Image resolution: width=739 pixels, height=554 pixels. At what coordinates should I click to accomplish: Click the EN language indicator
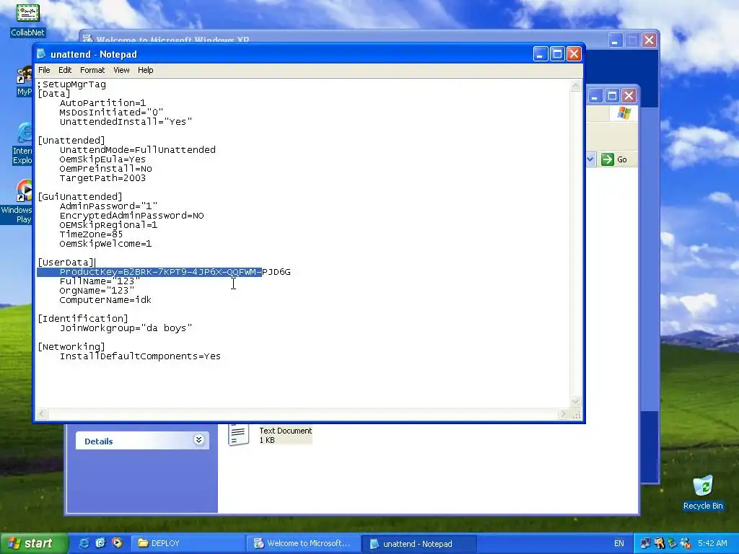618,543
